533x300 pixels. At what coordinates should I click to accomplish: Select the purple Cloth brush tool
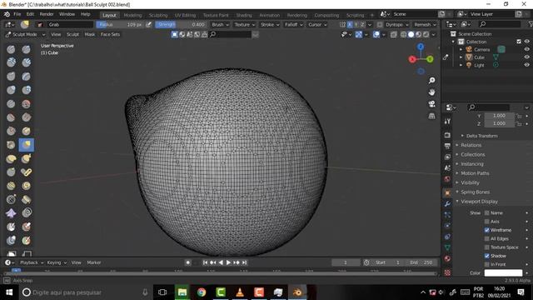click(11, 213)
